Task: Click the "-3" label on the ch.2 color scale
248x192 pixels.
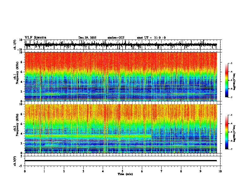Action: 231,115
